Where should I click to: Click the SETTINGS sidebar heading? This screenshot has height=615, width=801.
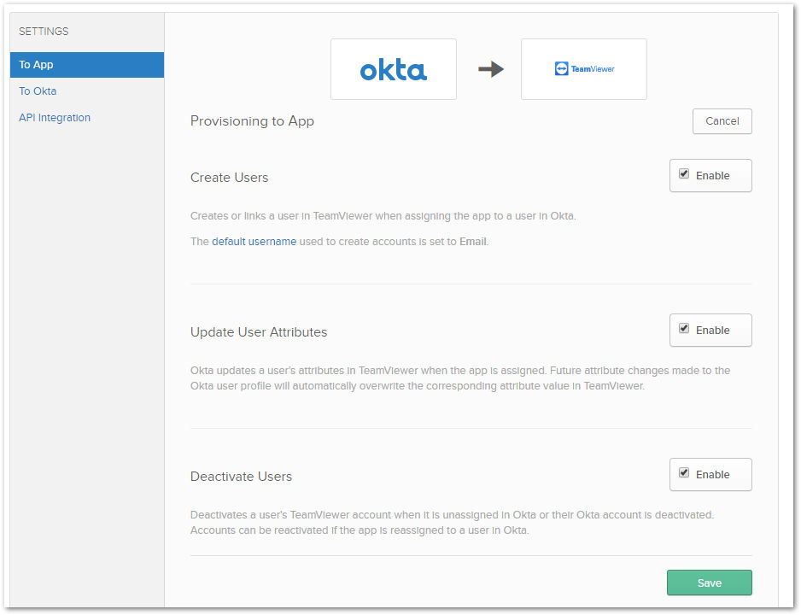[44, 31]
